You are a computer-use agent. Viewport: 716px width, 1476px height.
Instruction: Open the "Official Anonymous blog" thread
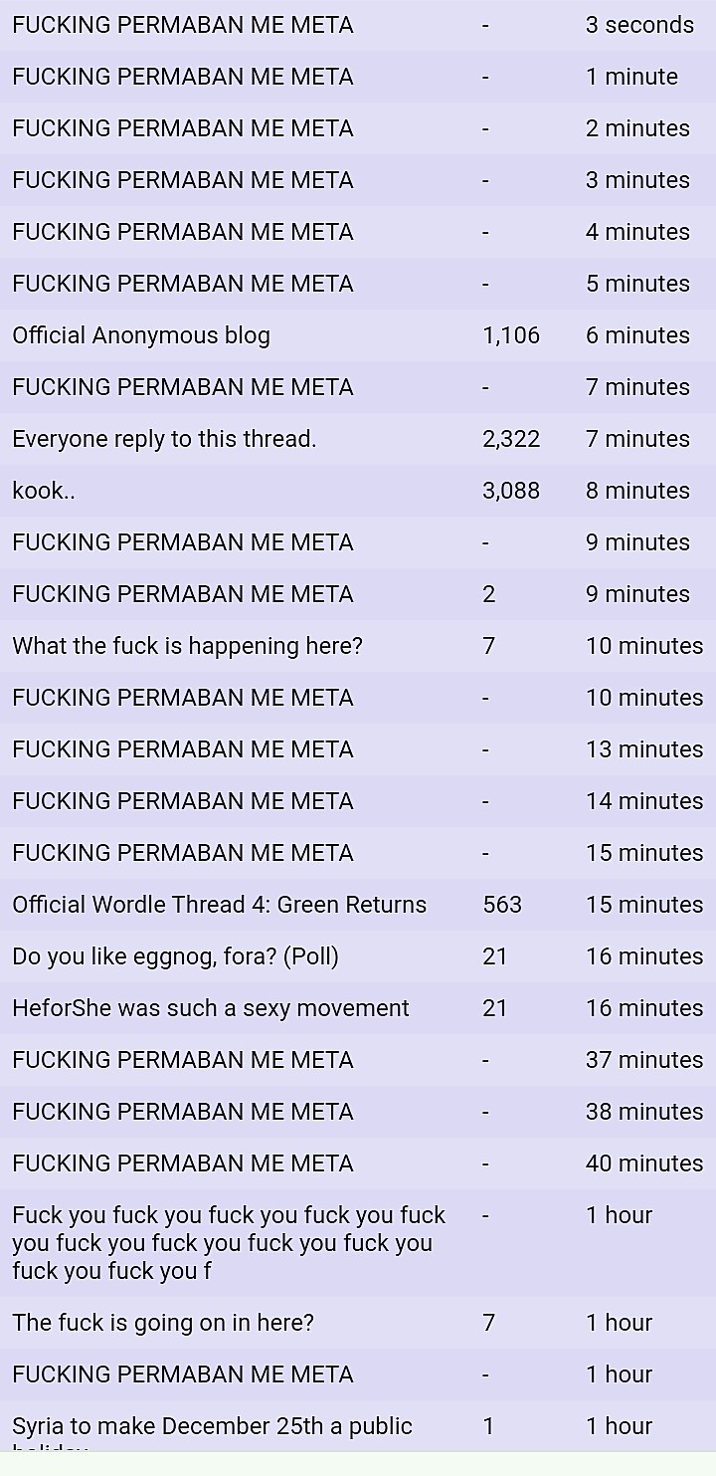[141, 335]
